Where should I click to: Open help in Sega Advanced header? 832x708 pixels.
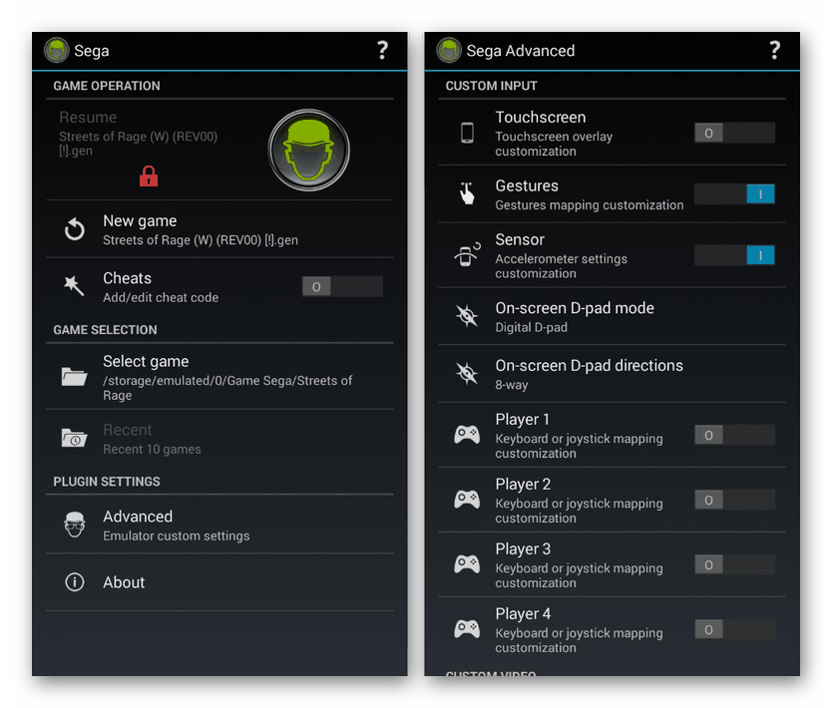tap(775, 51)
